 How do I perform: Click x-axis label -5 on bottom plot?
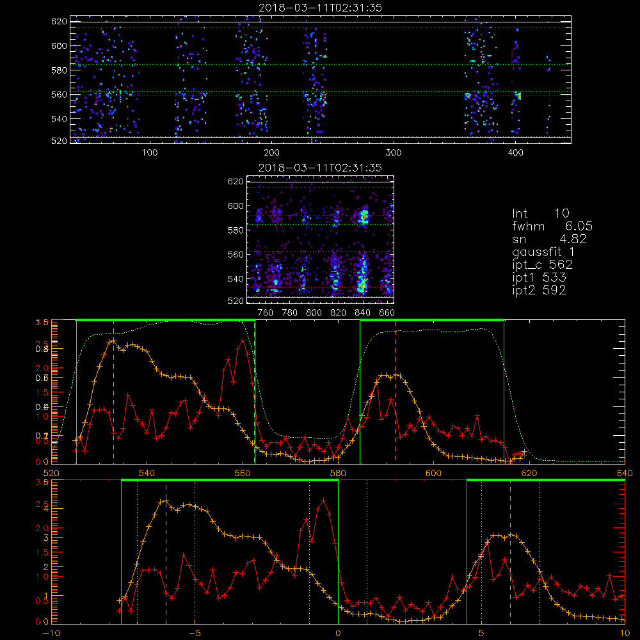click(x=195, y=634)
